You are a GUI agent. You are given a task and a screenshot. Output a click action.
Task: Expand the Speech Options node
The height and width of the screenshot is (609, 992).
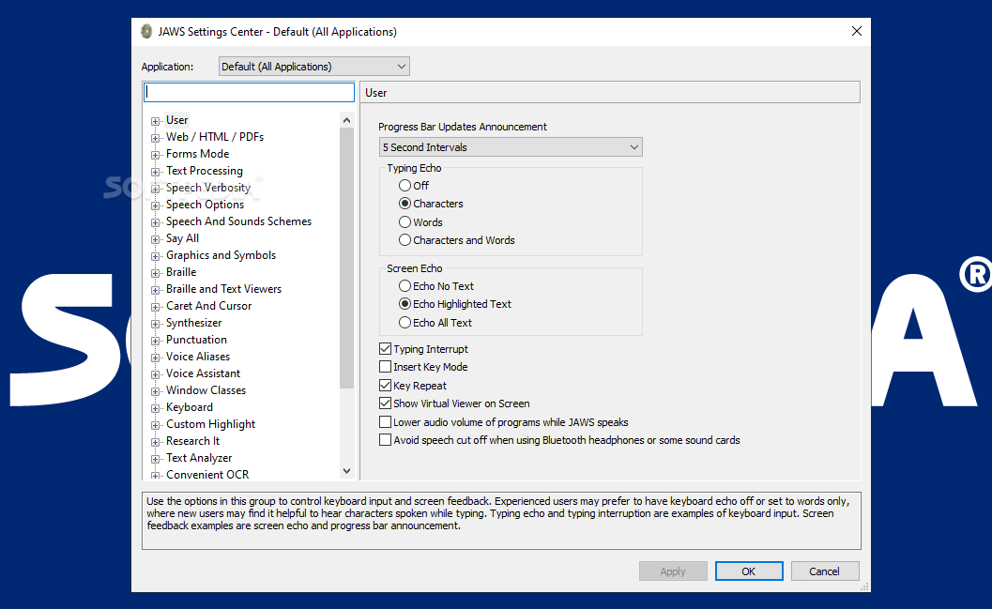click(155, 206)
